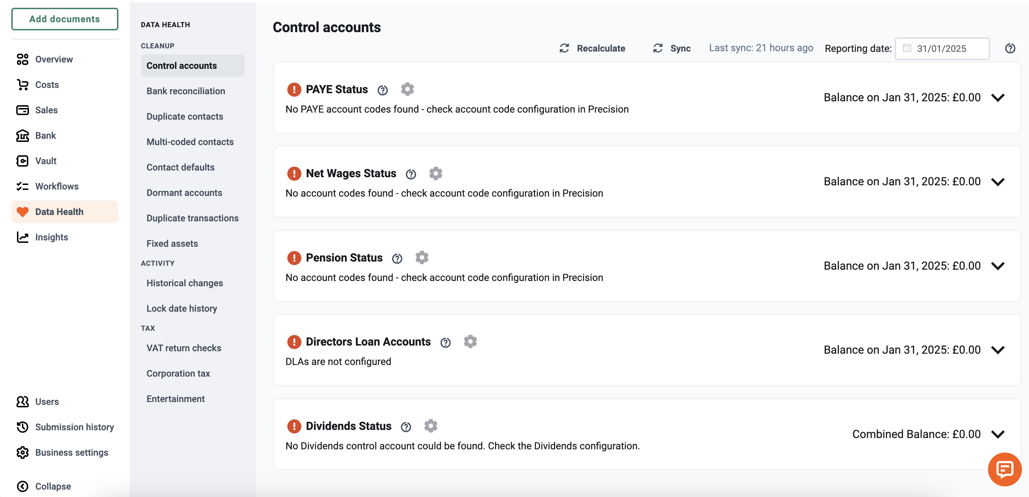Open Users page
1029x497 pixels.
[65, 402]
